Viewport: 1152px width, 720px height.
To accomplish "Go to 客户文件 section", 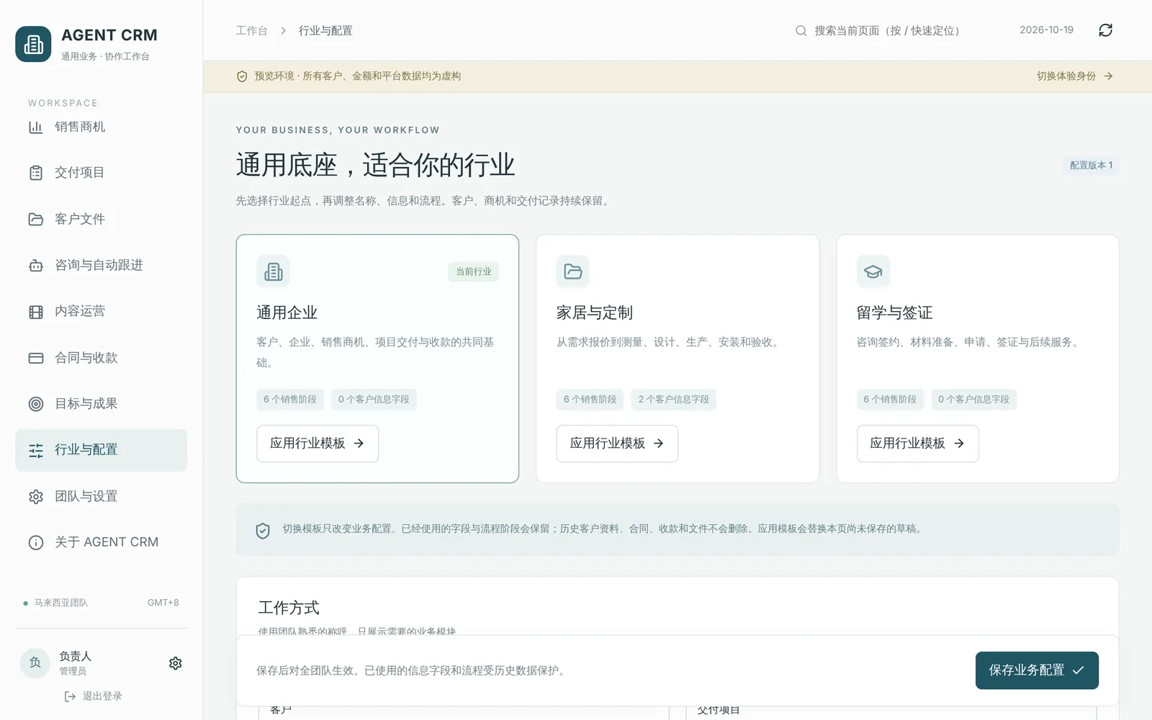I will click(x=101, y=219).
